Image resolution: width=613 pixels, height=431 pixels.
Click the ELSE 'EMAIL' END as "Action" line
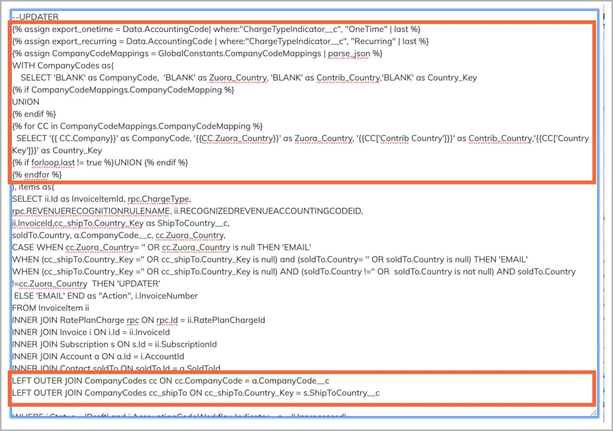tap(106, 296)
